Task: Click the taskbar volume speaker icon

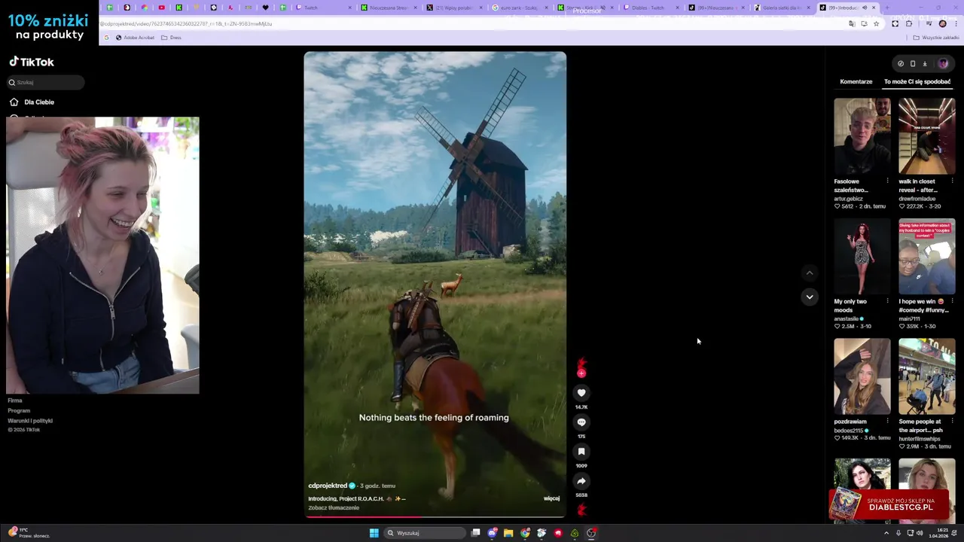Action: (920, 533)
